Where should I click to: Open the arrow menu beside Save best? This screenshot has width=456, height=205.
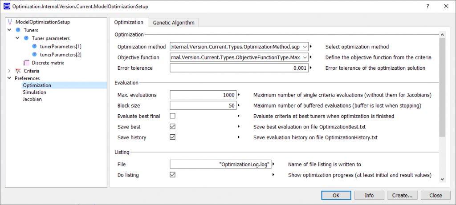click(x=239, y=127)
